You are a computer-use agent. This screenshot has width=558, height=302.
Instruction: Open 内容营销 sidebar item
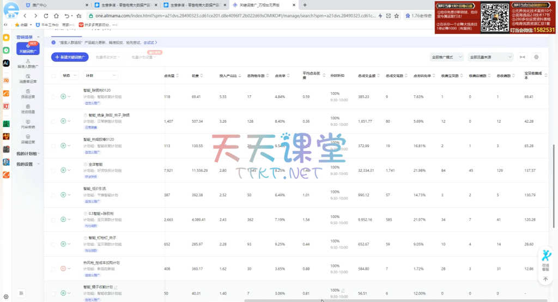[27, 126]
